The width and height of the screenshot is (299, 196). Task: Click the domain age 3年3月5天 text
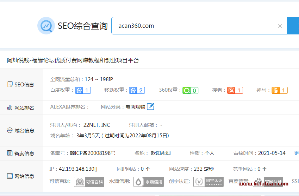[x=88, y=136]
